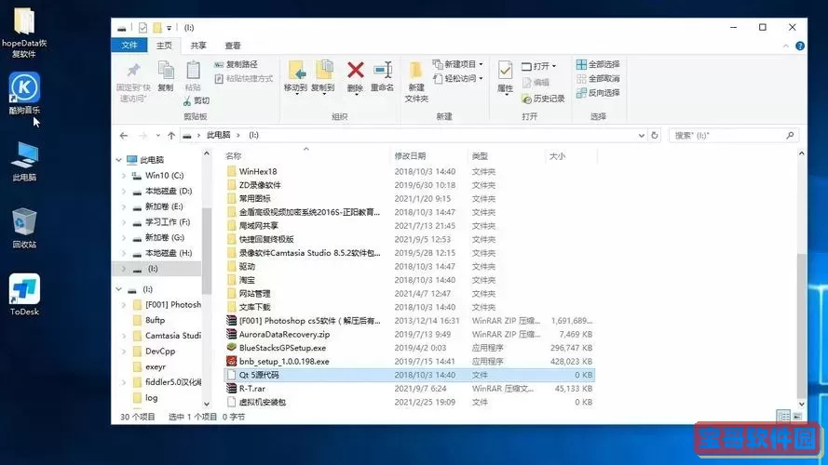The width and height of the screenshot is (828, 465).
Task: Open customize quick access toolbar dropdown
Action: click(169, 28)
